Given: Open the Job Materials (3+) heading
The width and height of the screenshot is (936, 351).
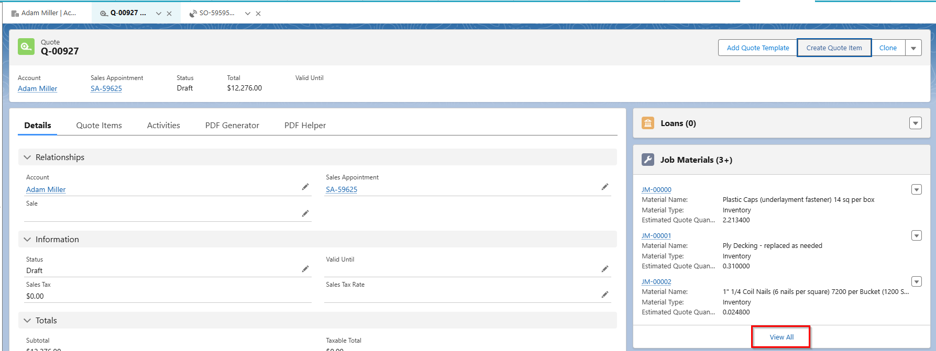Looking at the screenshot, I should 696,160.
